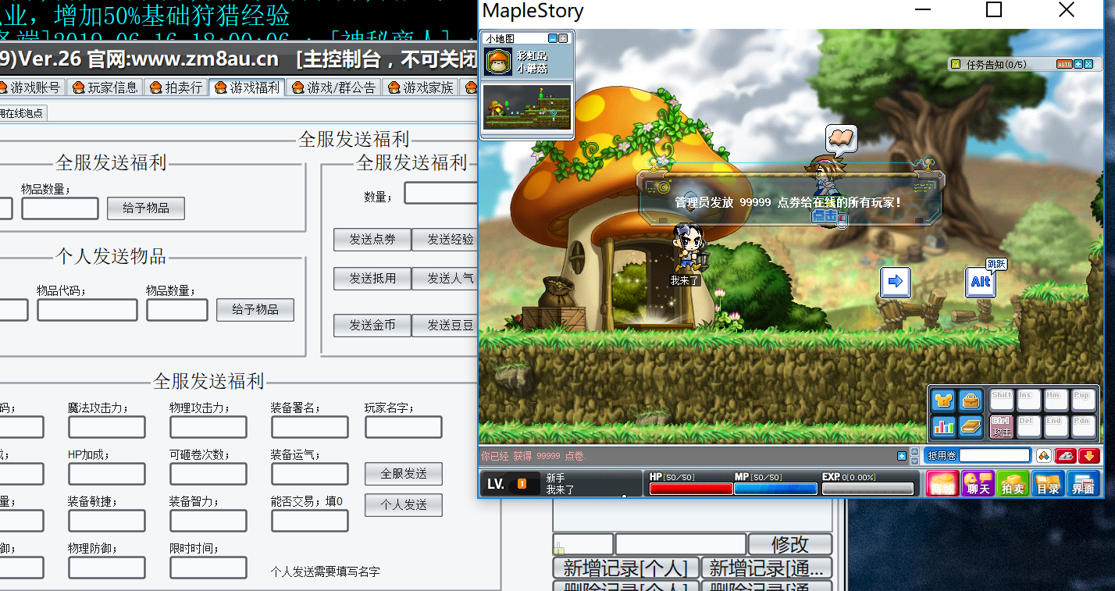Switch to the 拍卖行 tab

tap(176, 87)
